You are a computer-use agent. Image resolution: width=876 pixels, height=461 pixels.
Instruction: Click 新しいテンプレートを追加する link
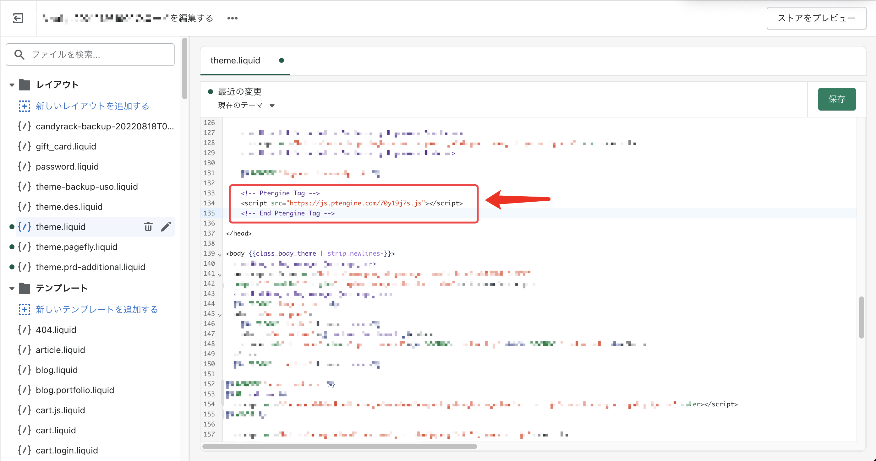click(x=97, y=309)
